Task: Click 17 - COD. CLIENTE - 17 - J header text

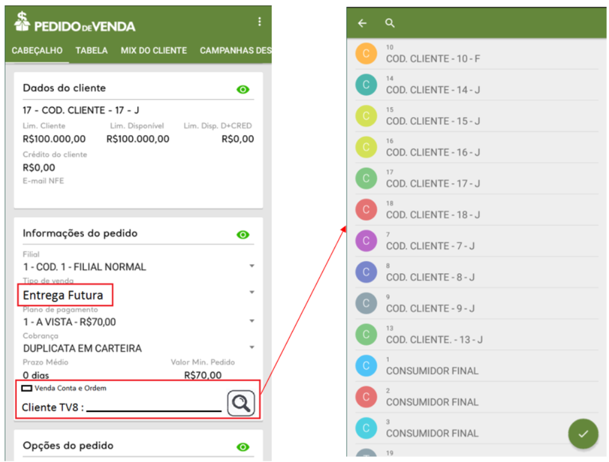Action: (x=81, y=110)
